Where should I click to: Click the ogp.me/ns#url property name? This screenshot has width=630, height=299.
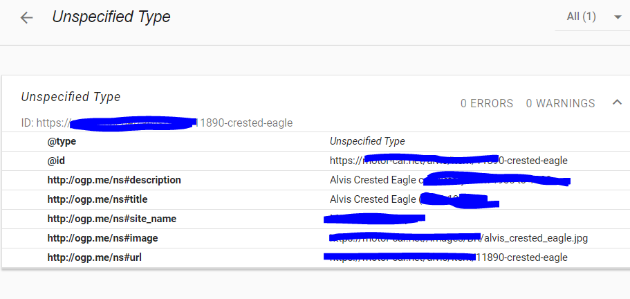coord(95,257)
